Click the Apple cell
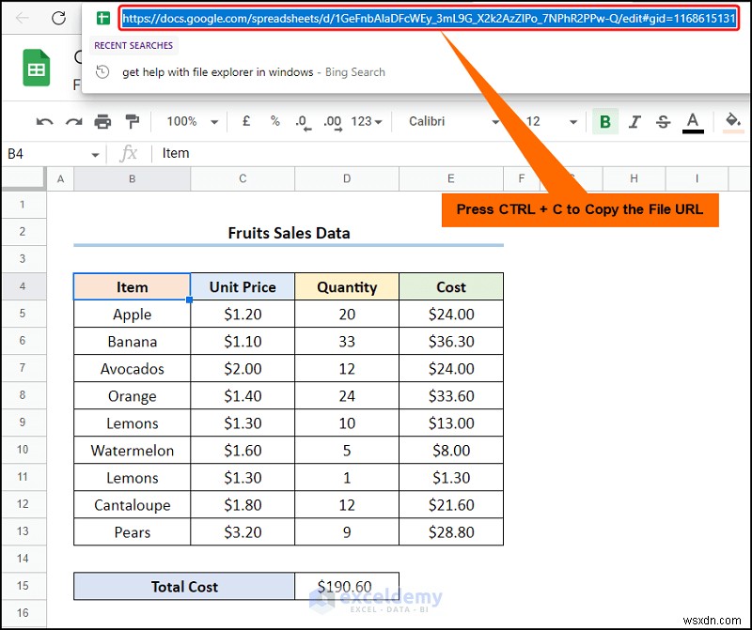The image size is (752, 630). coord(132,315)
